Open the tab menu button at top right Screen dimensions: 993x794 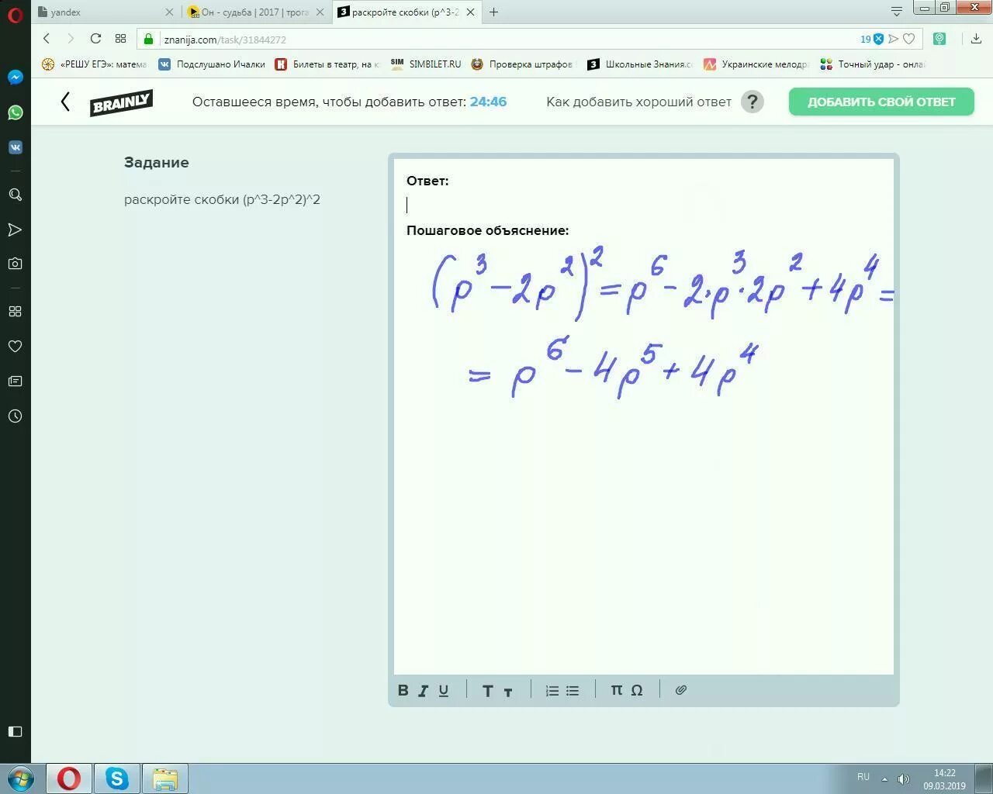click(x=897, y=12)
